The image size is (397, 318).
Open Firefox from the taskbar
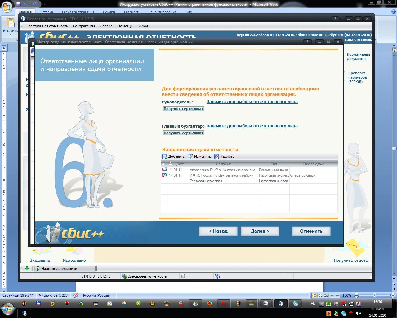click(210, 303)
